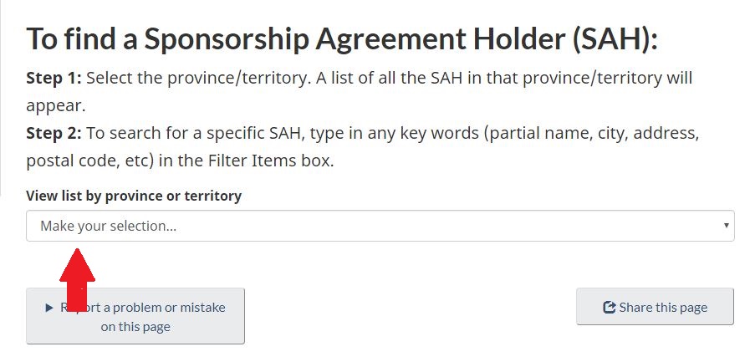This screenshot has height=362, width=750.
Task: Click the triangle on Report a problem
Action: click(49, 308)
